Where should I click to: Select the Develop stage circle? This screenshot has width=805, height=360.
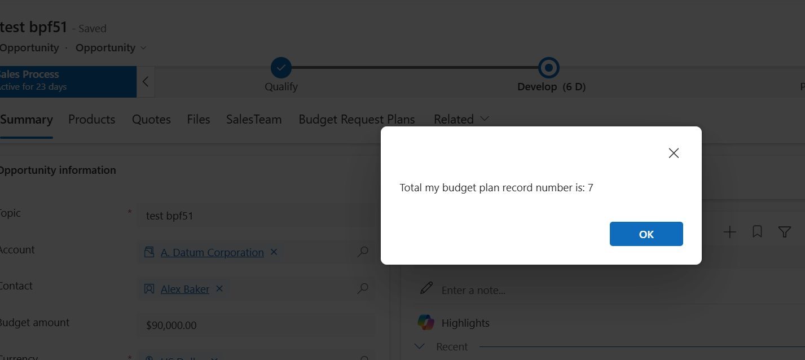point(548,68)
